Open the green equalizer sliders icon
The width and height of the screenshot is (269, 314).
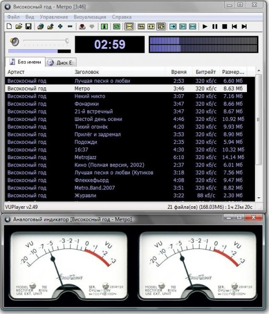pyautogui.click(x=117, y=27)
